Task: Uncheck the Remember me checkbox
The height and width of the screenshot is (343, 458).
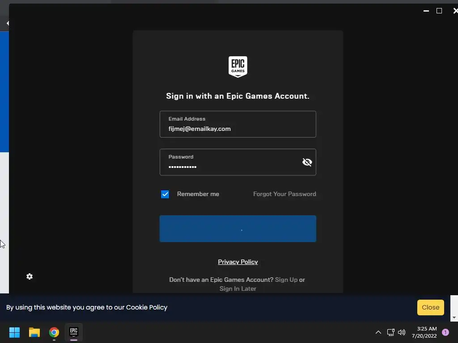Action: (165, 194)
